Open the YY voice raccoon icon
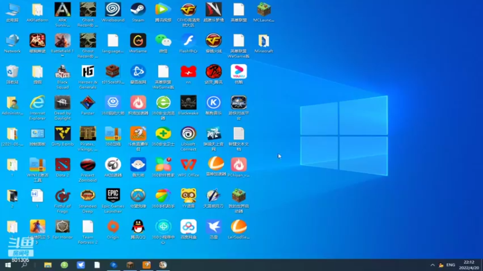The width and height of the screenshot is (483, 271). tap(188, 199)
